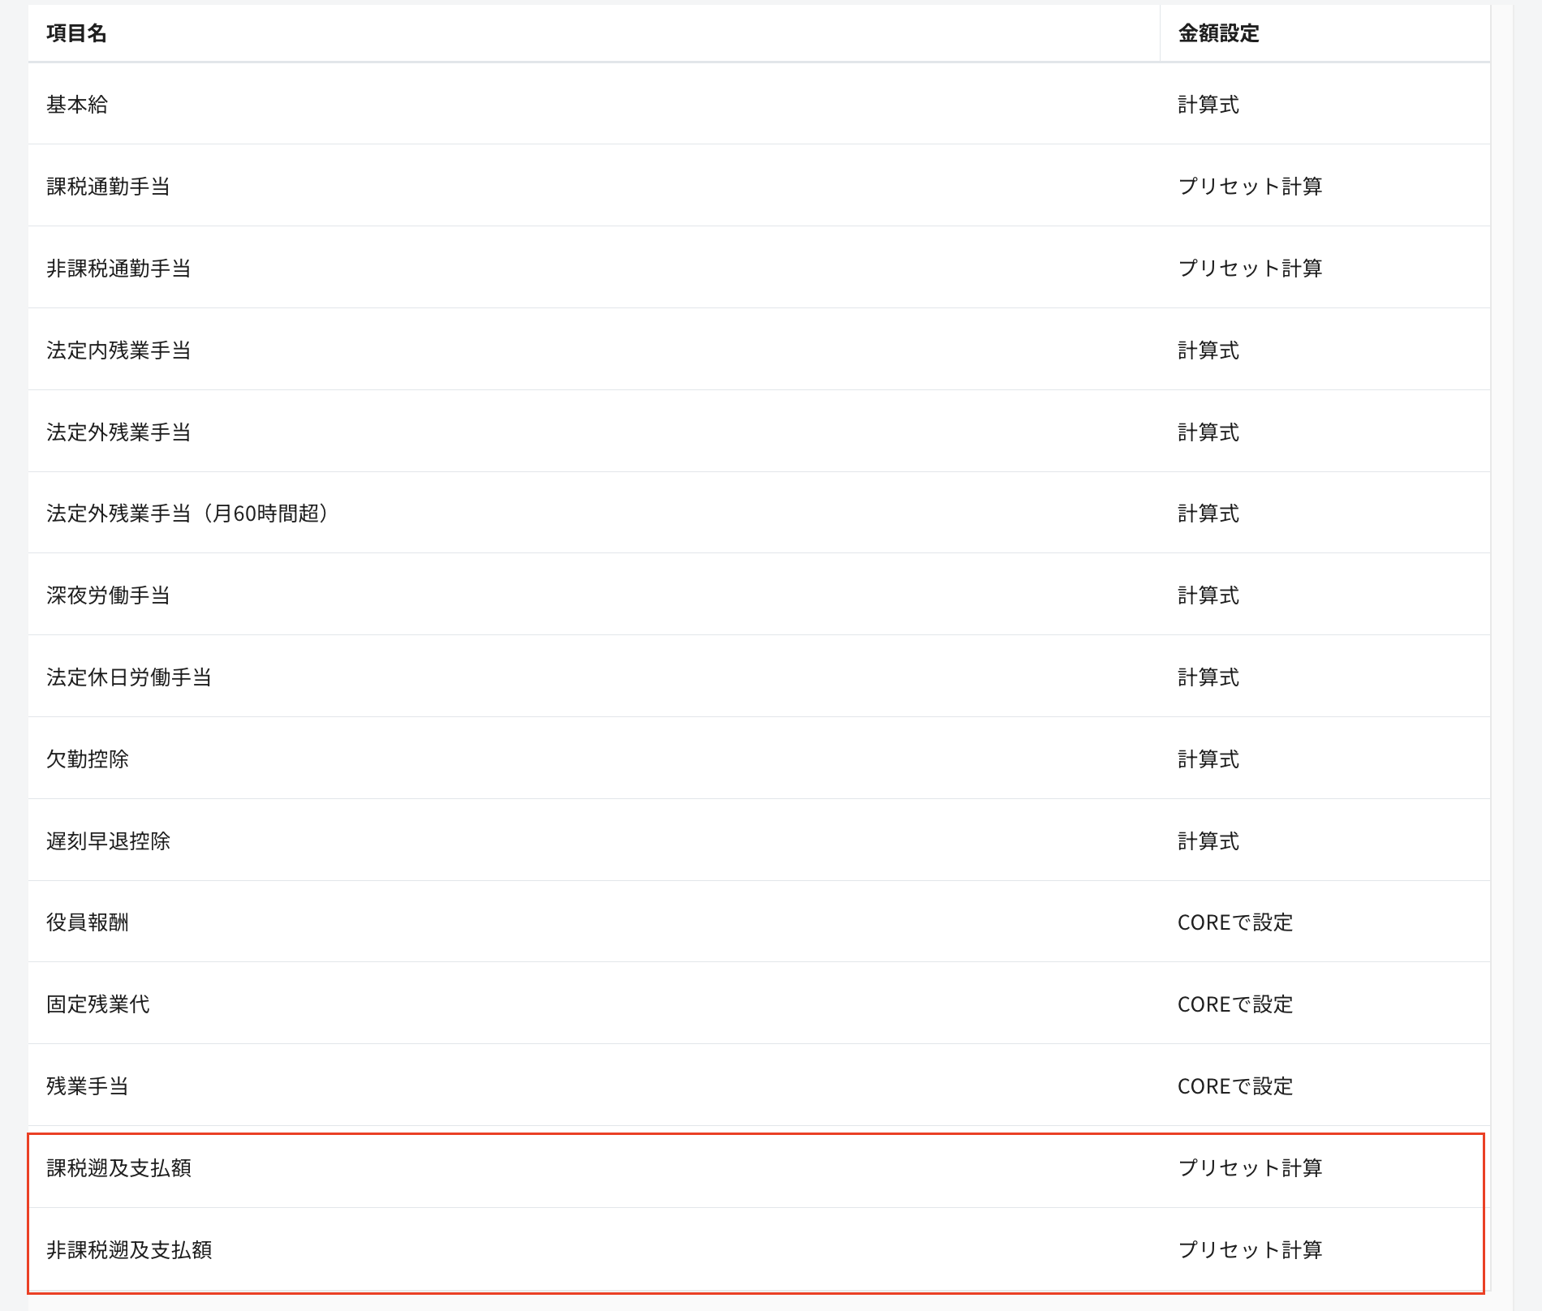Click the 項目名 column header

[77, 33]
